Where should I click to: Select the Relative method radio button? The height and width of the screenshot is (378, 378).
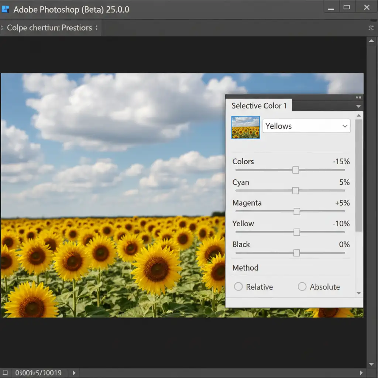coord(238,287)
